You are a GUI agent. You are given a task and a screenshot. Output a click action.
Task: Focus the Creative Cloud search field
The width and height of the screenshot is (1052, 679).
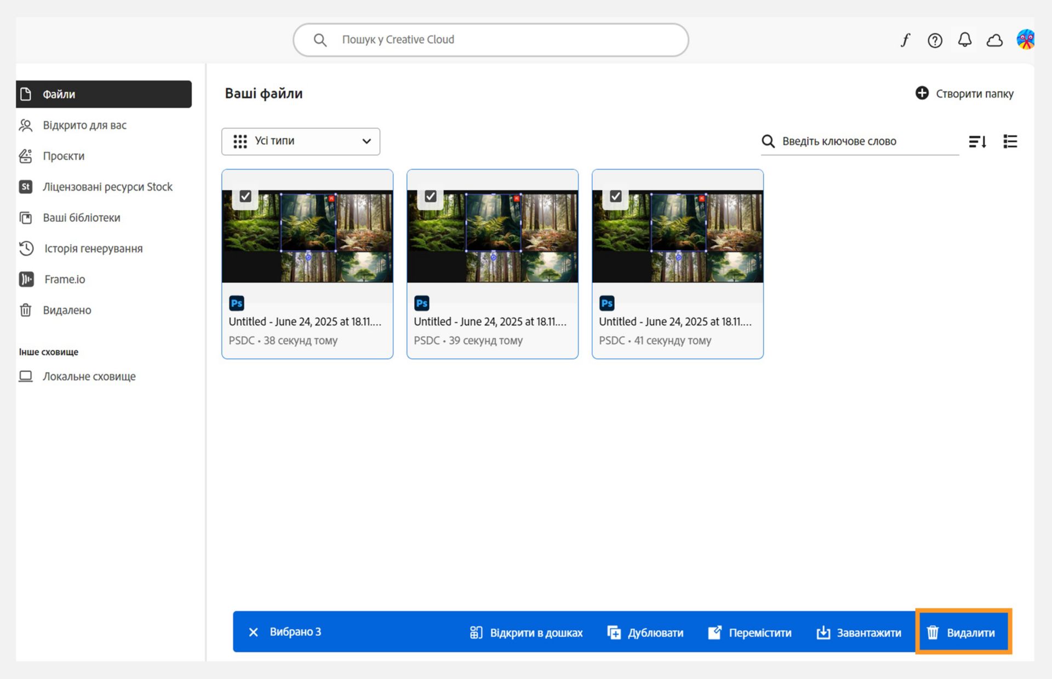(491, 39)
